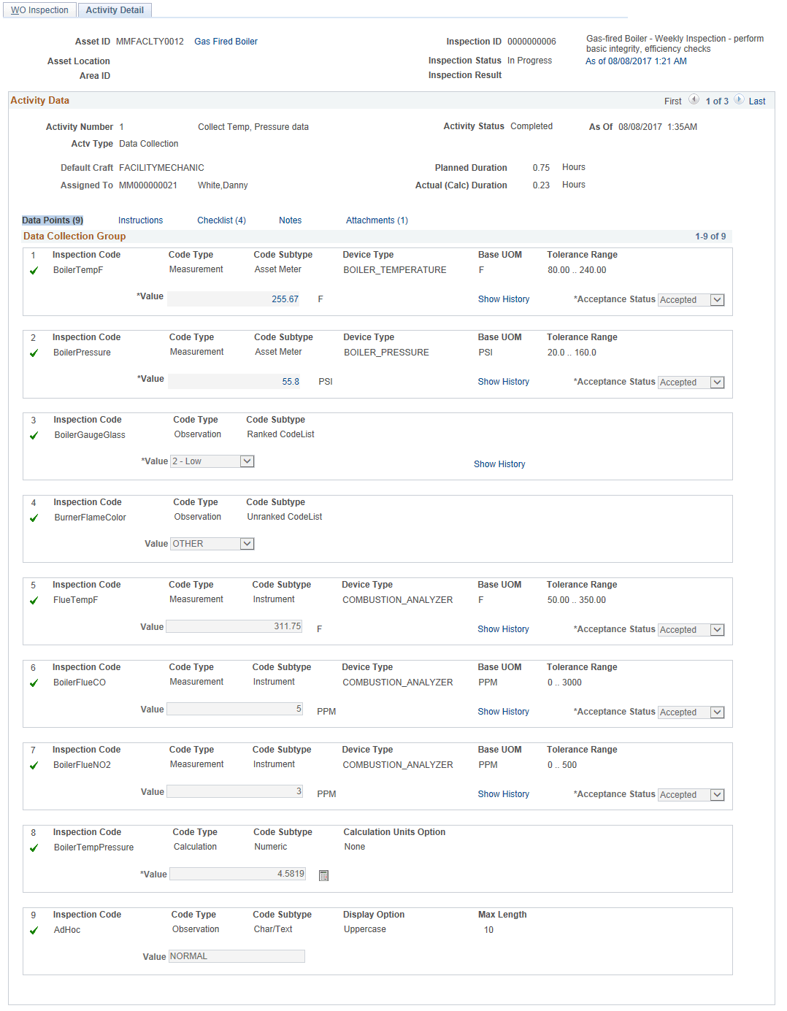Open the Instructions tab
This screenshot has width=787, height=1011.
click(x=140, y=220)
